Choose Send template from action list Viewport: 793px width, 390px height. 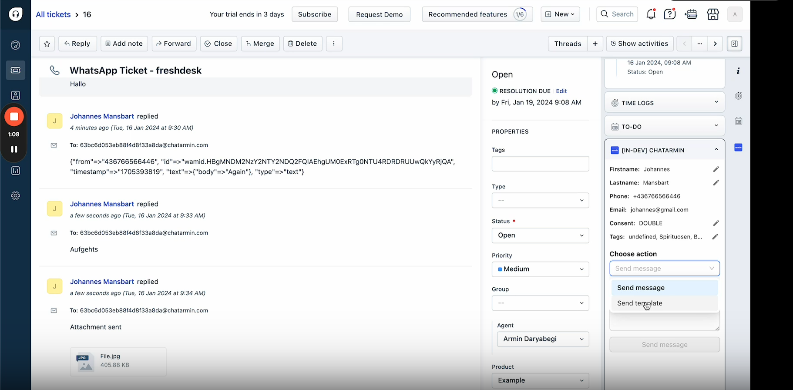(x=639, y=303)
